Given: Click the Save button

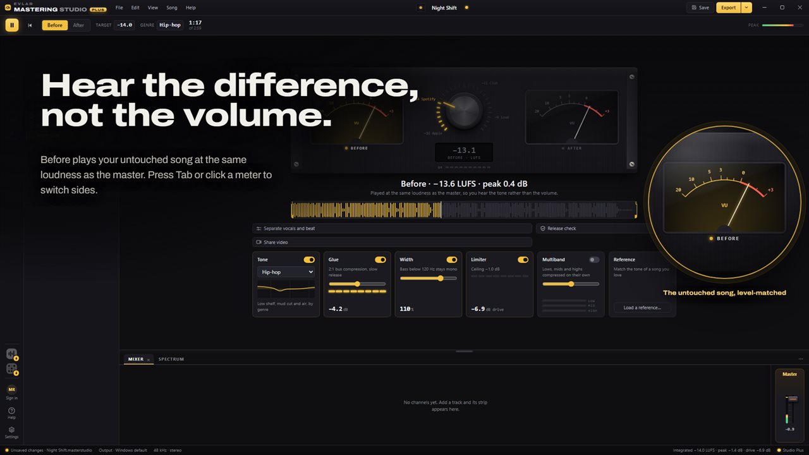Looking at the screenshot, I should coord(700,8).
